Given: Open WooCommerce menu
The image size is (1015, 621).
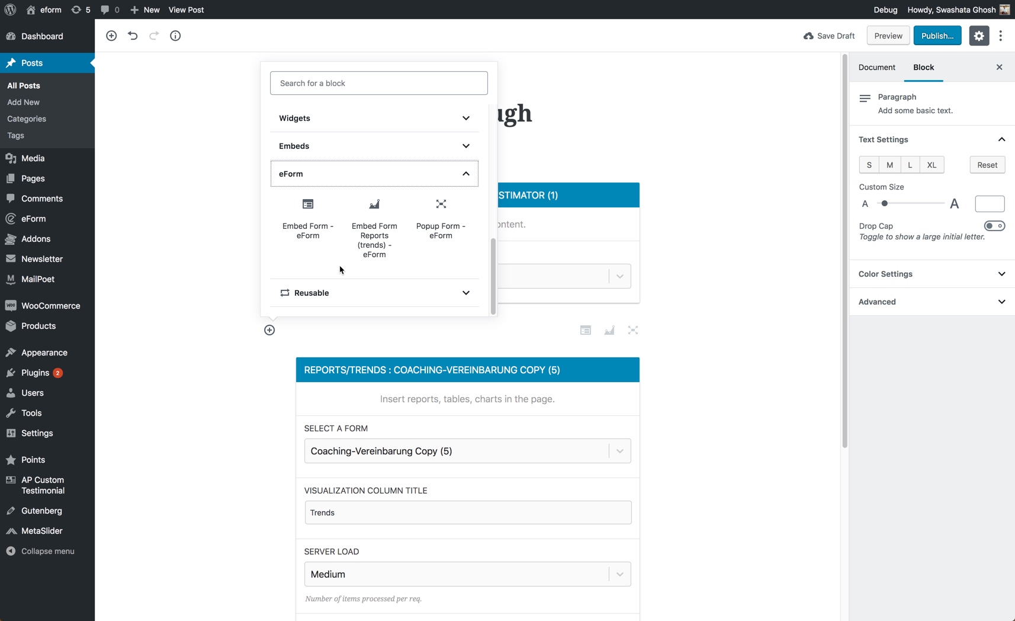Looking at the screenshot, I should 47,306.
